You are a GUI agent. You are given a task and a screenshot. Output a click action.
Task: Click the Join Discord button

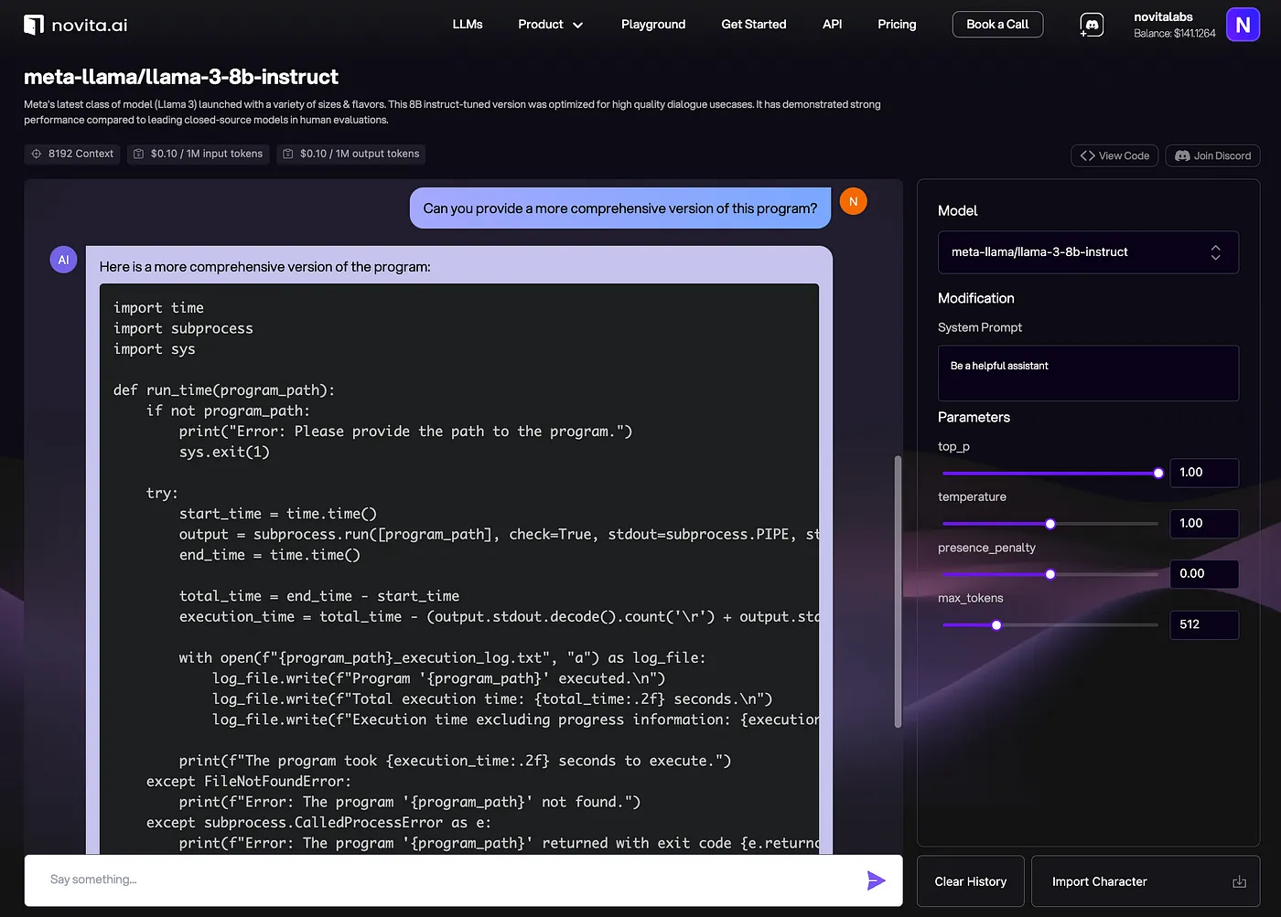pos(1212,155)
